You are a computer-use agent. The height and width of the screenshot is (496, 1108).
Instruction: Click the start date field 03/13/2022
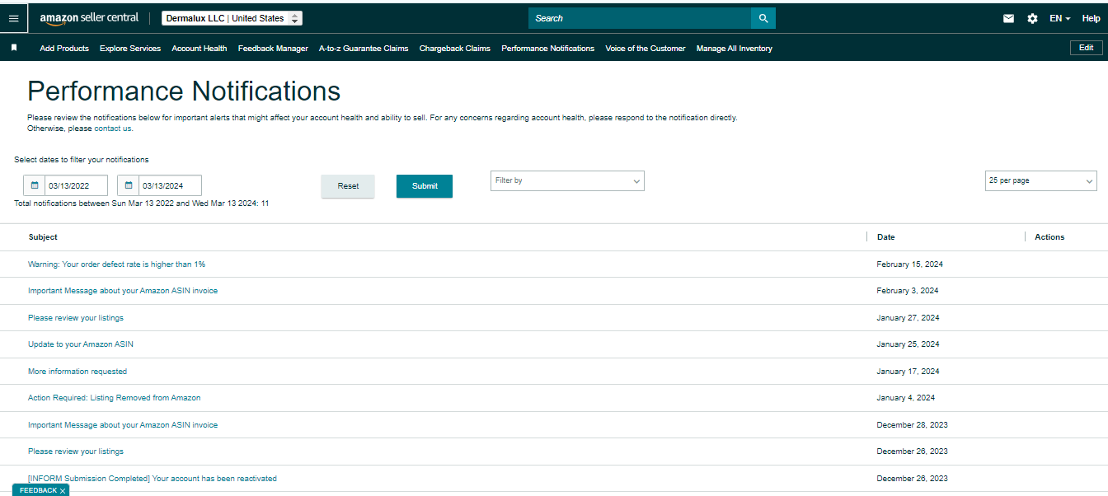[76, 185]
